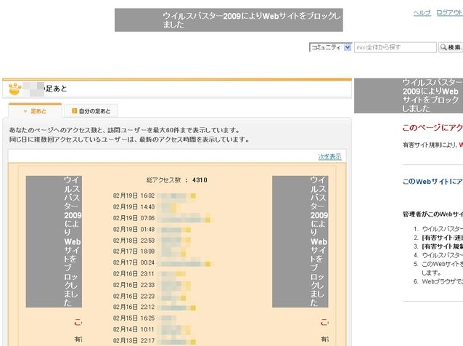The image size is (463, 346).
Task: Open visitor entry at 02月19日 07:06
Action: pos(184,218)
